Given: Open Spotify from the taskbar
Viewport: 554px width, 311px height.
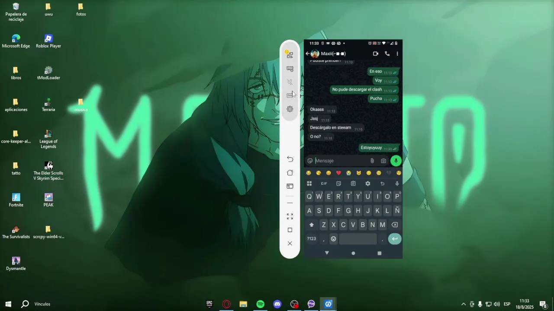Looking at the screenshot, I should click(x=260, y=304).
